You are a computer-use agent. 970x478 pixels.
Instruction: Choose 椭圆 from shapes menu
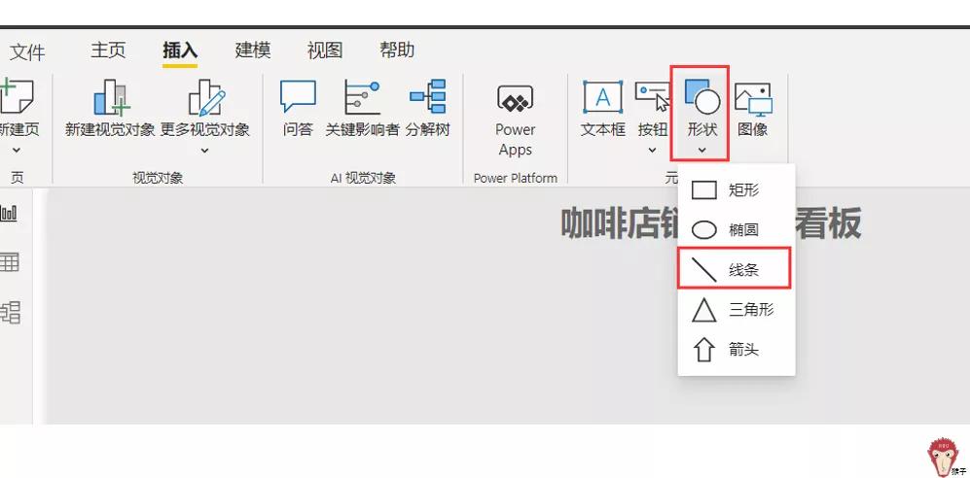(736, 229)
